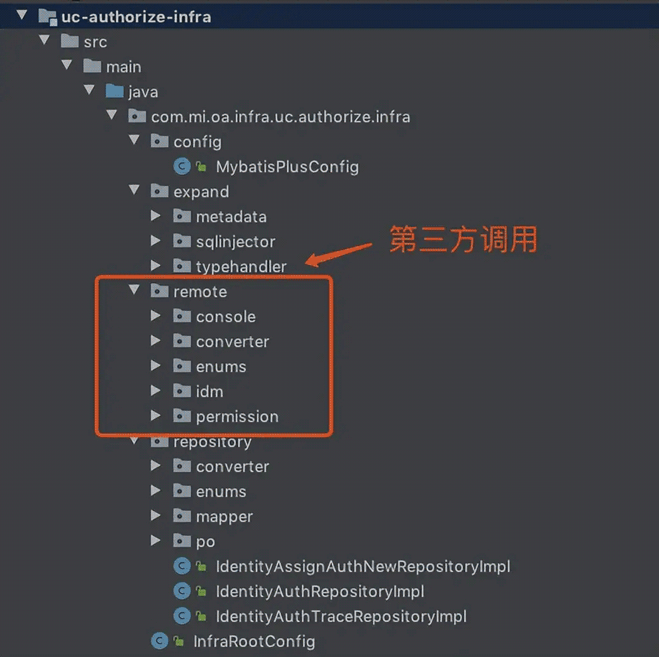This screenshot has width=659, height=657.
Task: Click the MybatisPlusConfig class icon
Action: (182, 166)
